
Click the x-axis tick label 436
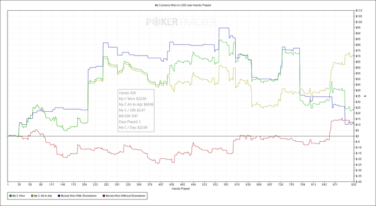click(x=172, y=185)
